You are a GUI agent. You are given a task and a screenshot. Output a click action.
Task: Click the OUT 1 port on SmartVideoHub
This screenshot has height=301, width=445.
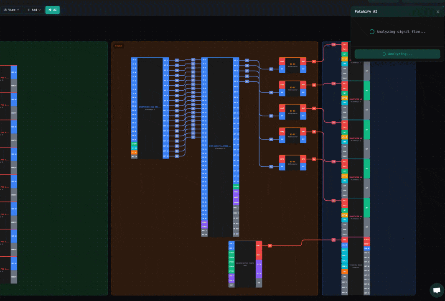coord(166,60)
